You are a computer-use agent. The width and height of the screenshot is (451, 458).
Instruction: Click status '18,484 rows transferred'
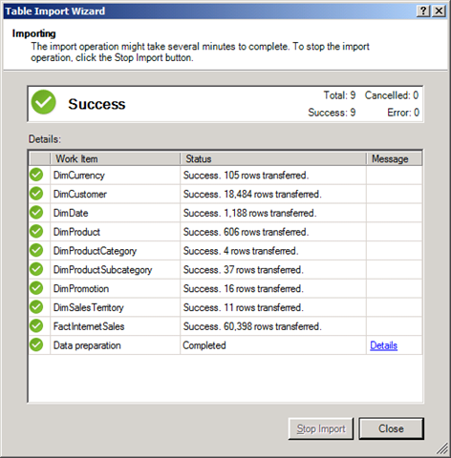[252, 194]
